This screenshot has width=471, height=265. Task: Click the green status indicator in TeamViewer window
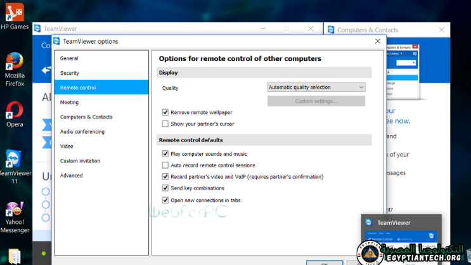click(44, 254)
